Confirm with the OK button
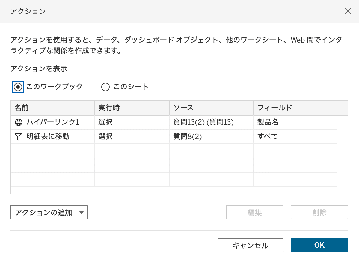 319,245
